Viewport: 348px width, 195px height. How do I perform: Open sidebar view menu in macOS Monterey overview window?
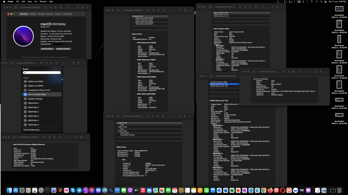[16, 7]
